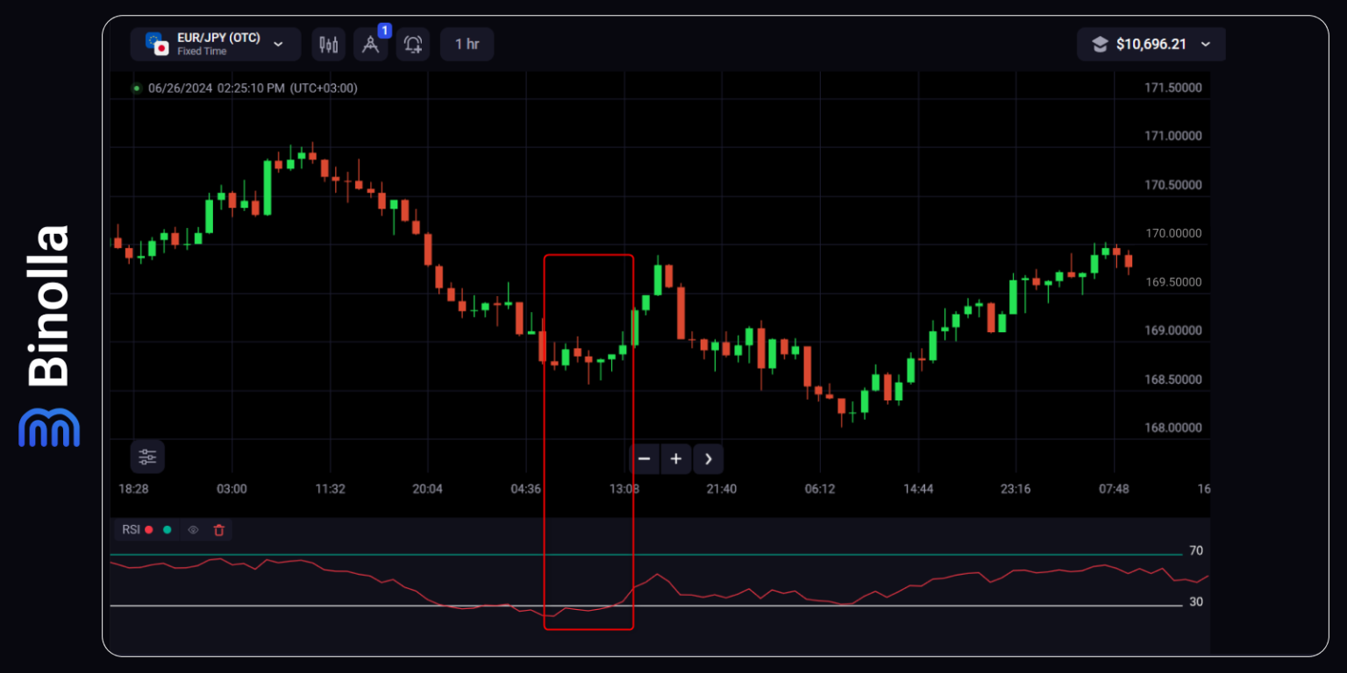1347x673 pixels.
Task: Zoom in the chart with plus button
Action: coord(676,458)
